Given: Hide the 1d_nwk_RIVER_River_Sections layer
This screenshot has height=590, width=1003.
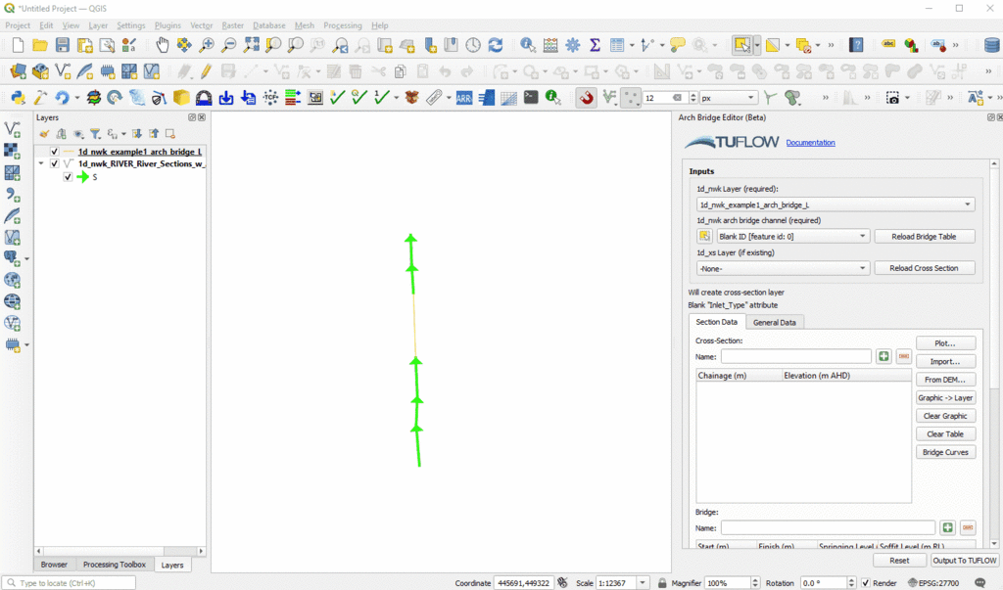Looking at the screenshot, I should (54, 164).
